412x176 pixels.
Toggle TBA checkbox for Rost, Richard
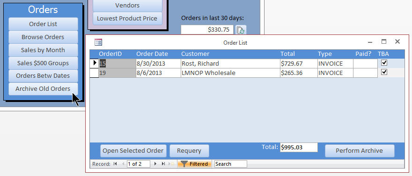(x=384, y=63)
